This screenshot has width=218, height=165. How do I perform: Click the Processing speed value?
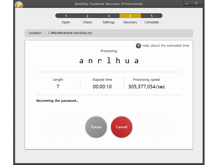tap(147, 87)
